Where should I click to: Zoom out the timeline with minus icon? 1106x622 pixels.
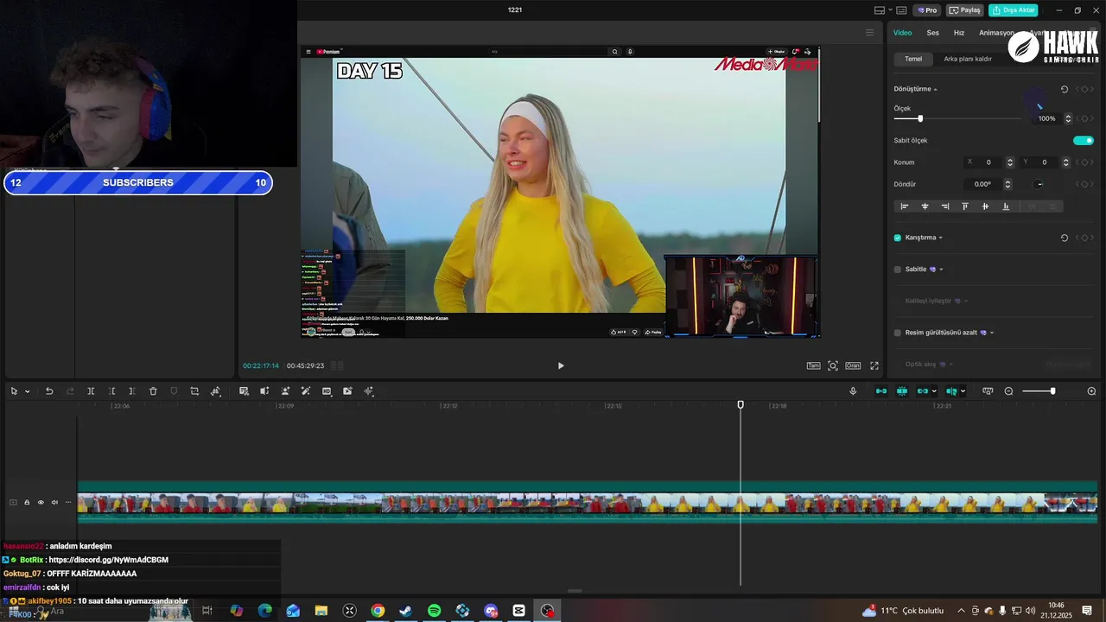click(x=1008, y=391)
